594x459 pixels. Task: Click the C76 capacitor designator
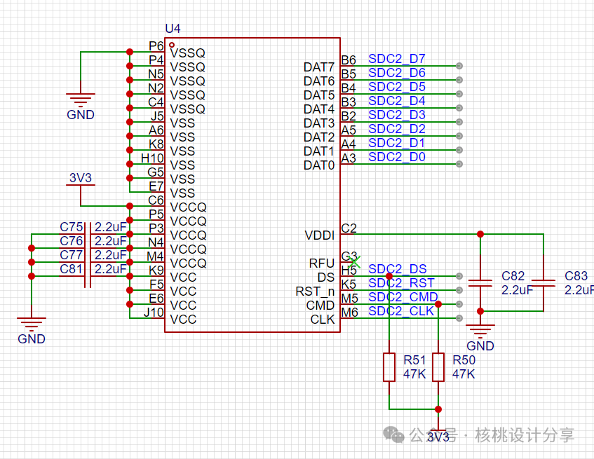72,240
